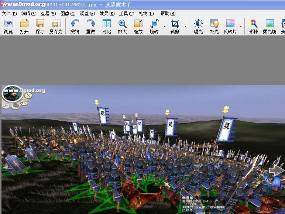Viewport: 285px width, 214px height.
Task: Redo the edit using 重做
Action: (90, 26)
